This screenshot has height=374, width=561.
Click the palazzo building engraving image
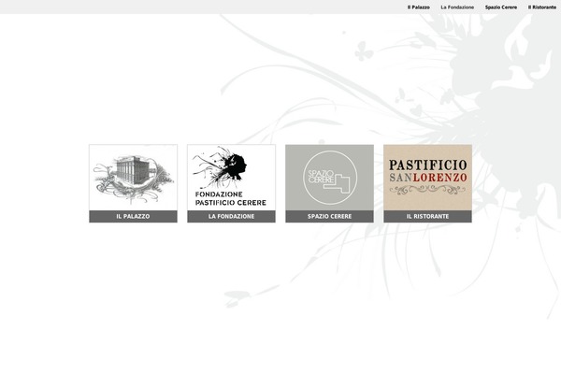point(133,178)
